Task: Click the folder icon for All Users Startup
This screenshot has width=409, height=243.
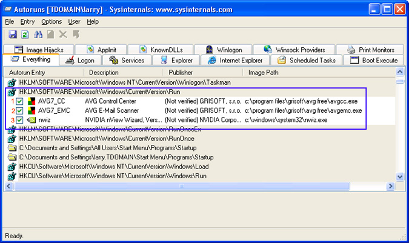Action: [12, 148]
